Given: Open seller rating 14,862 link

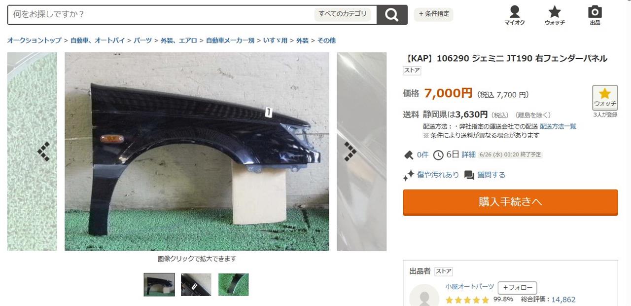Looking at the screenshot, I should pos(563,300).
